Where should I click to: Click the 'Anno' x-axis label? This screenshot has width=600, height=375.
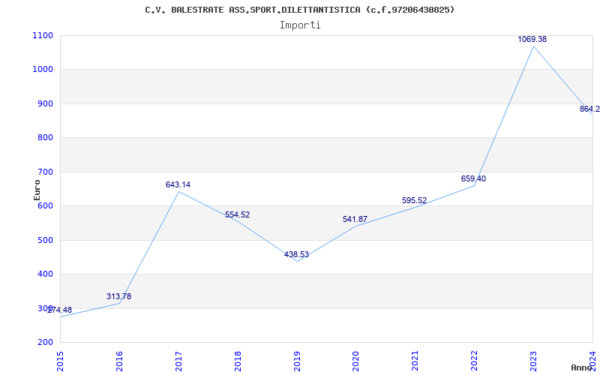(x=581, y=367)
